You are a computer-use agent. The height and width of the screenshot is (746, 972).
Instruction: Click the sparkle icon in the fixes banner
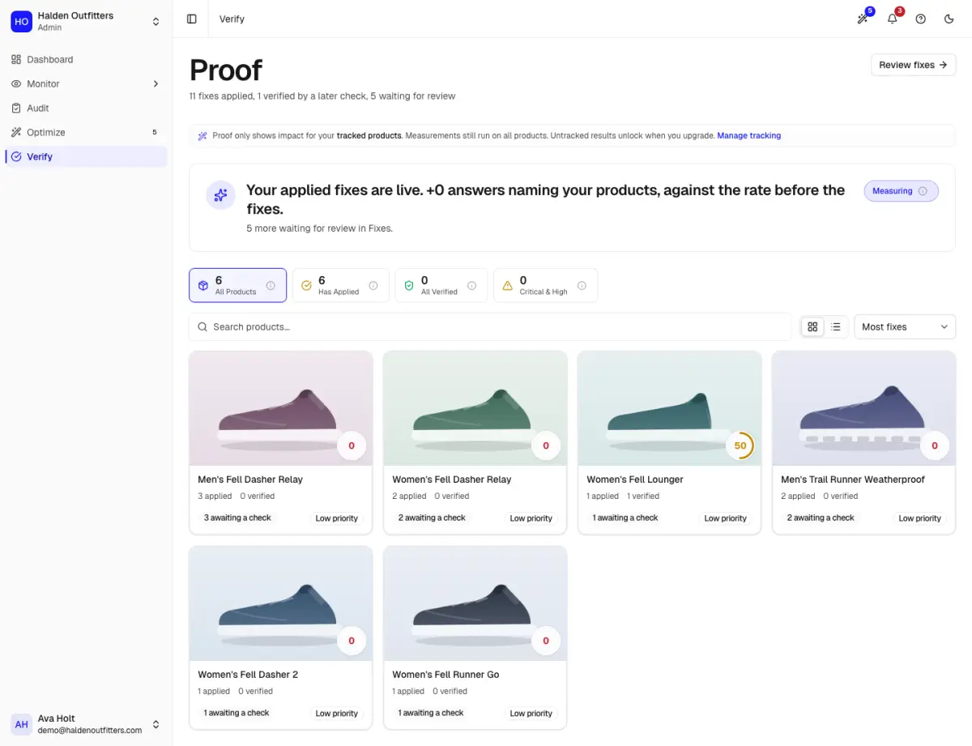(220, 195)
